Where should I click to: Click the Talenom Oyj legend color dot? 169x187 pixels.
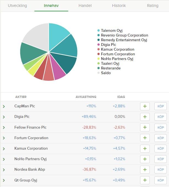[x=99, y=31]
